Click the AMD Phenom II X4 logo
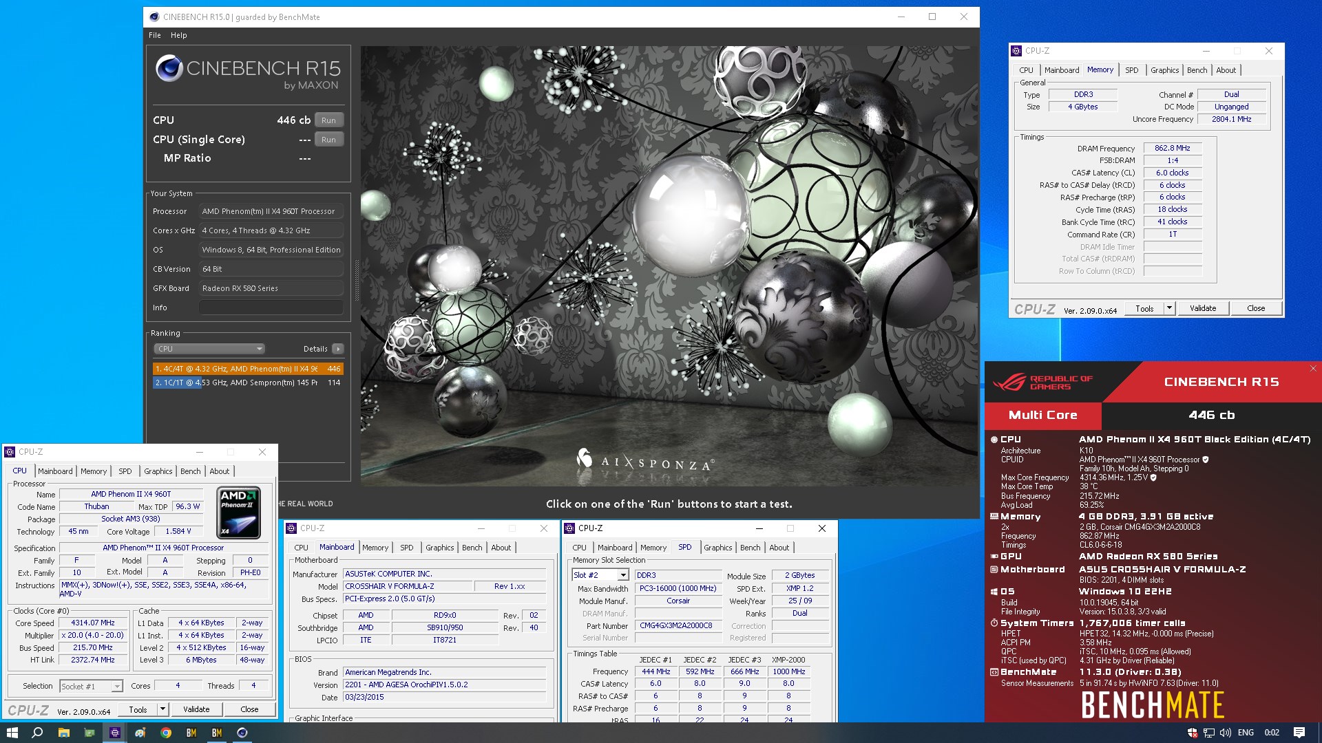 (239, 513)
